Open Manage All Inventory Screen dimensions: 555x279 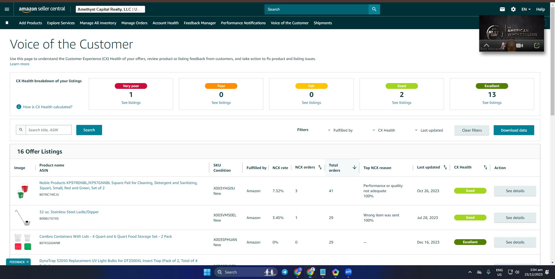click(x=98, y=23)
